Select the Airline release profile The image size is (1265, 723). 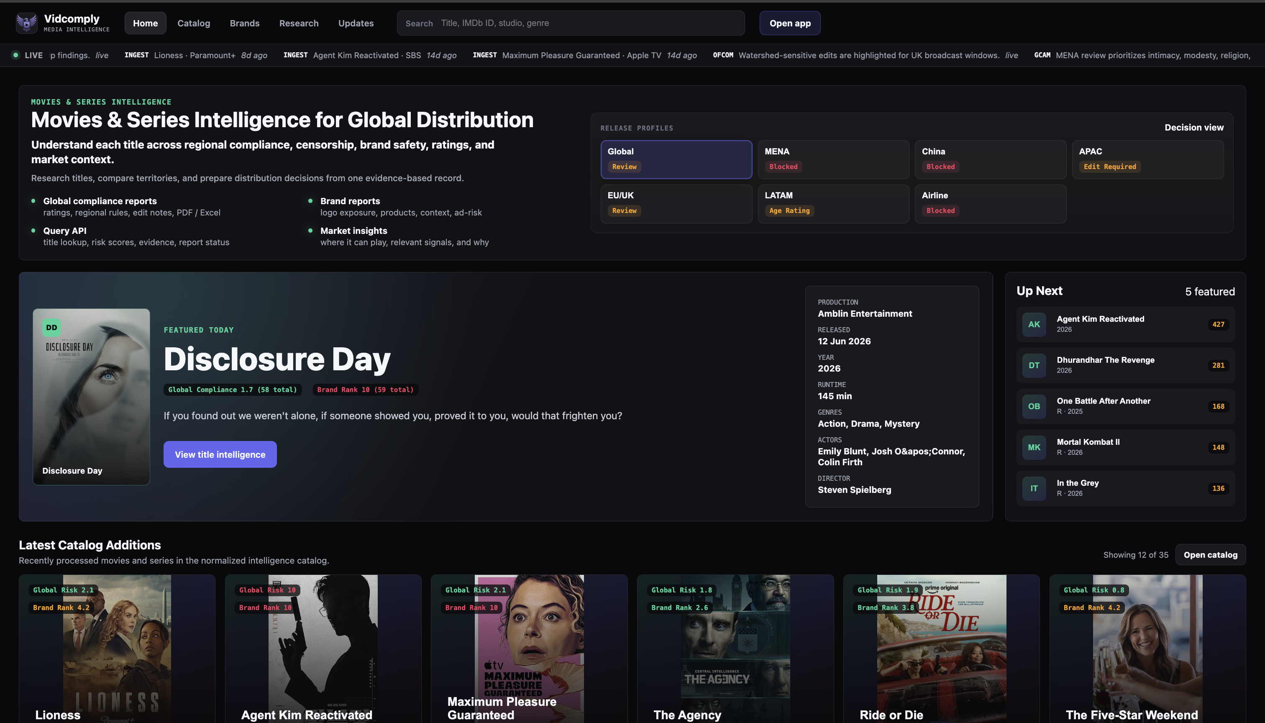[x=991, y=204]
